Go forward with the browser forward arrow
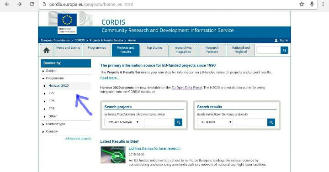Viewport: 329px width, 172px height. tap(19, 4)
